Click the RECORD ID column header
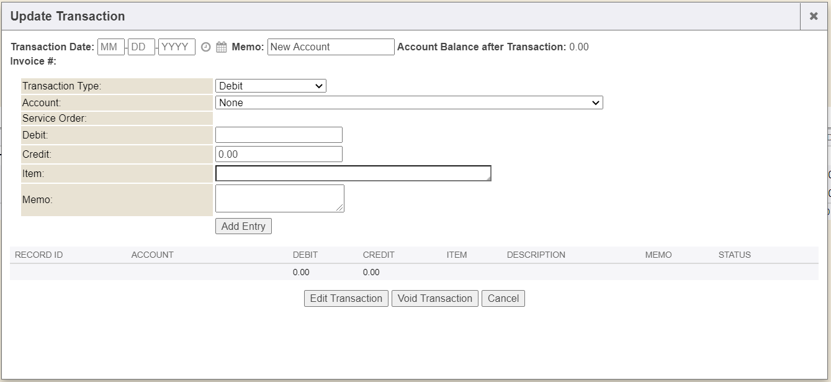The width and height of the screenshot is (831, 382). click(38, 255)
